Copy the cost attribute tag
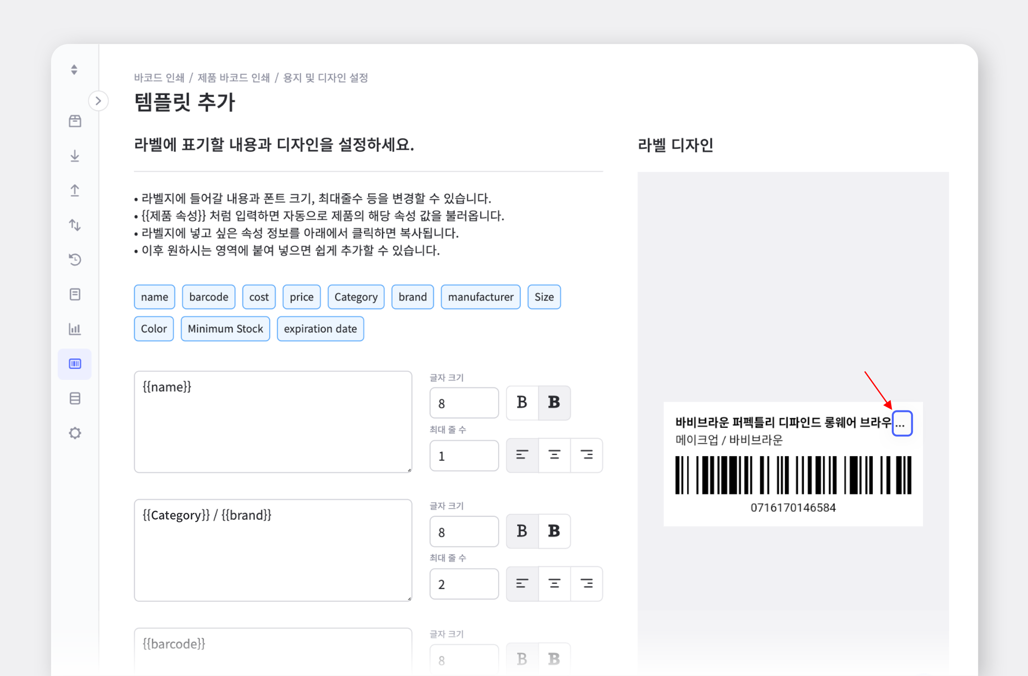 (x=259, y=297)
